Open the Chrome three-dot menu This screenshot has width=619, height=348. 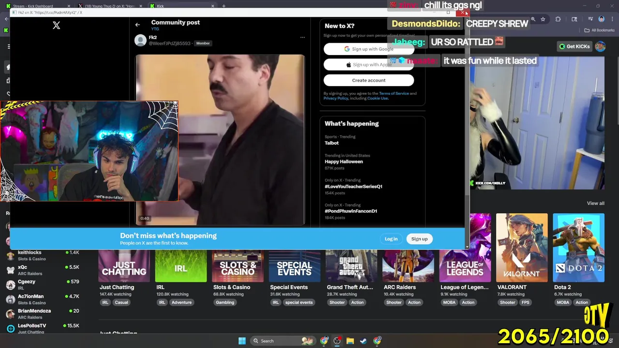[612, 19]
